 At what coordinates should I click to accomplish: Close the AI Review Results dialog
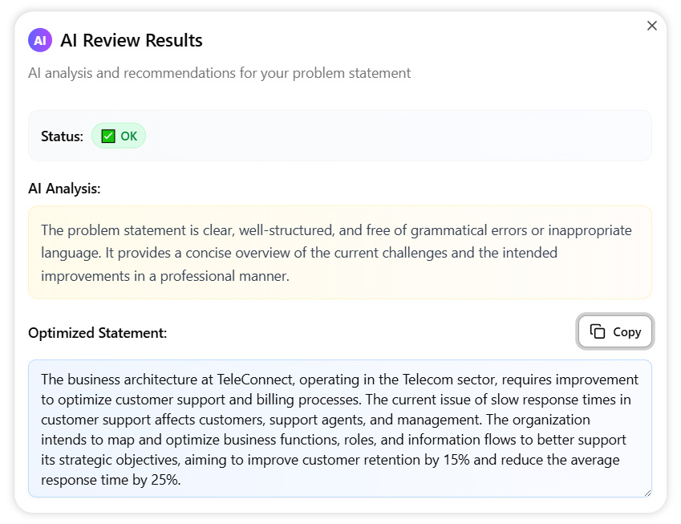651,26
